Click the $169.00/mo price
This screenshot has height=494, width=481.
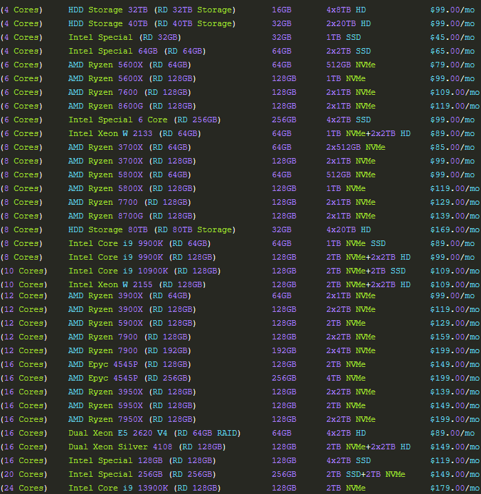click(x=455, y=230)
